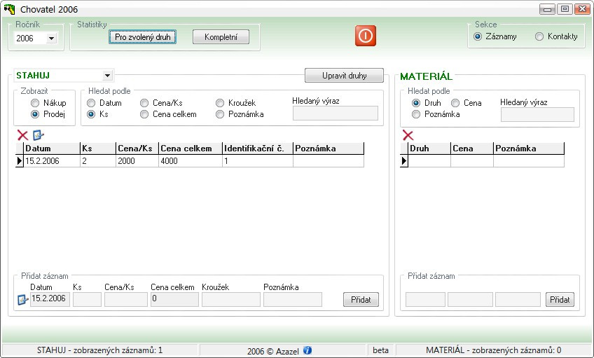Image resolution: width=594 pixels, height=358 pixels.
Task: Open the Ročník 2006 year dropdown
Action: pos(52,39)
